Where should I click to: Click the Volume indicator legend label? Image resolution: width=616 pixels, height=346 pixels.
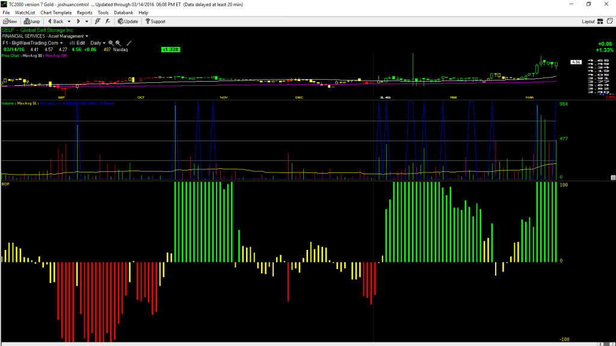[x=8, y=103]
